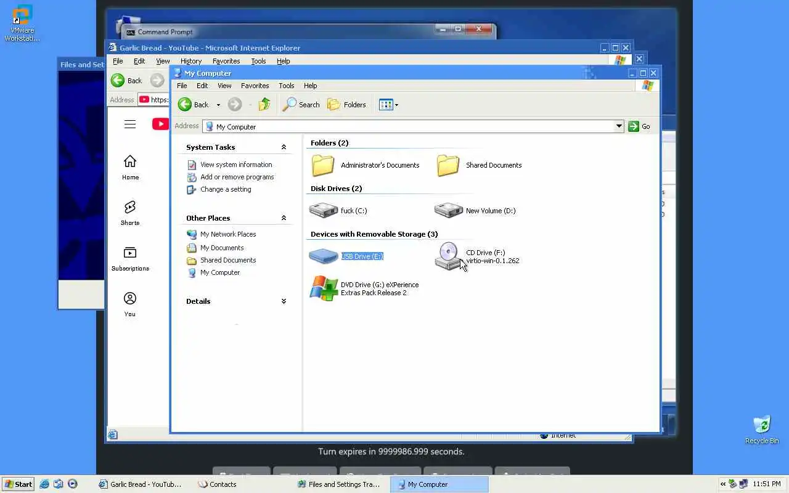Expand the Details panel

(x=284, y=301)
